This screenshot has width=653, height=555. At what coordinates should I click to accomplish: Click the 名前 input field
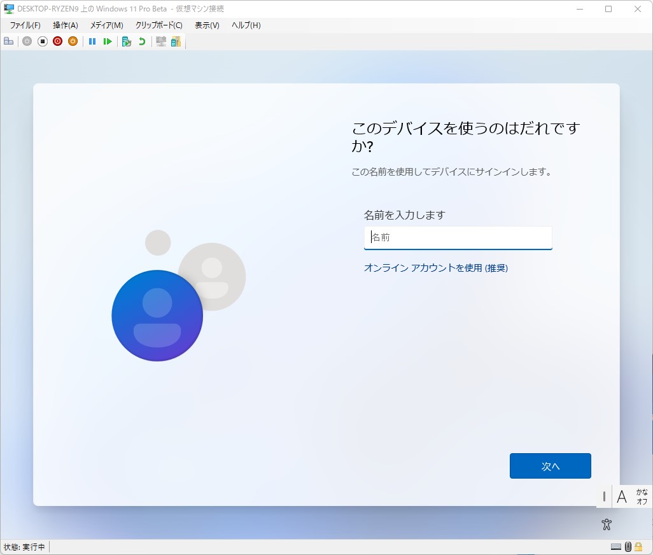pyautogui.click(x=458, y=237)
